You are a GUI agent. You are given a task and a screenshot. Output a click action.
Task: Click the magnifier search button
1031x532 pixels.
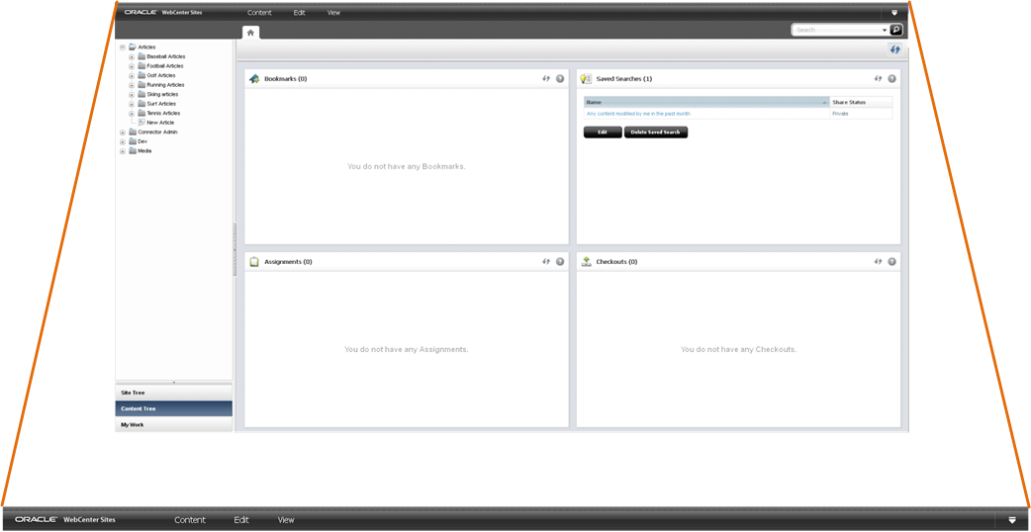pyautogui.click(x=895, y=30)
